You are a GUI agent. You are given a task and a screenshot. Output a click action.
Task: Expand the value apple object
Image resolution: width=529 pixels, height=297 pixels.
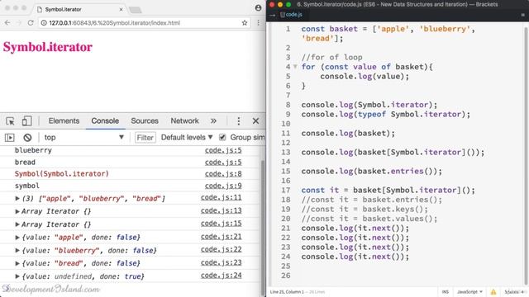(17, 238)
